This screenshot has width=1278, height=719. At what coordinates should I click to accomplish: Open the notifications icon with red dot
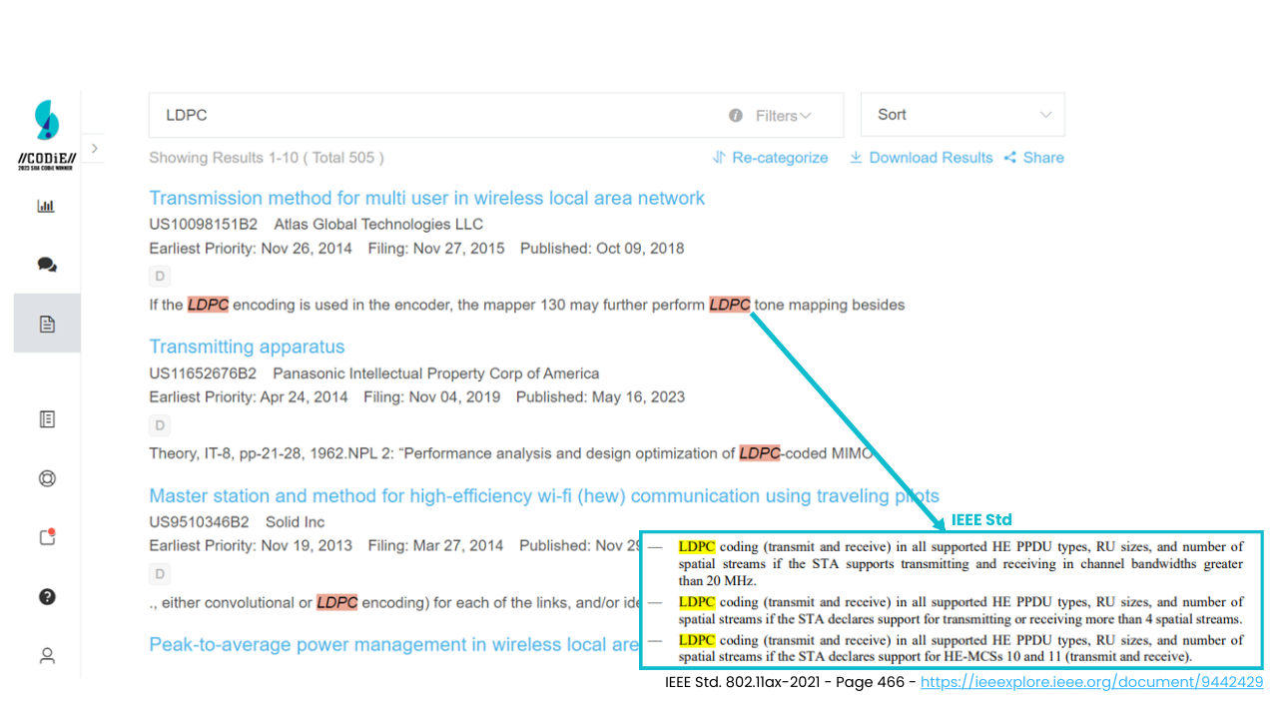coord(47,537)
